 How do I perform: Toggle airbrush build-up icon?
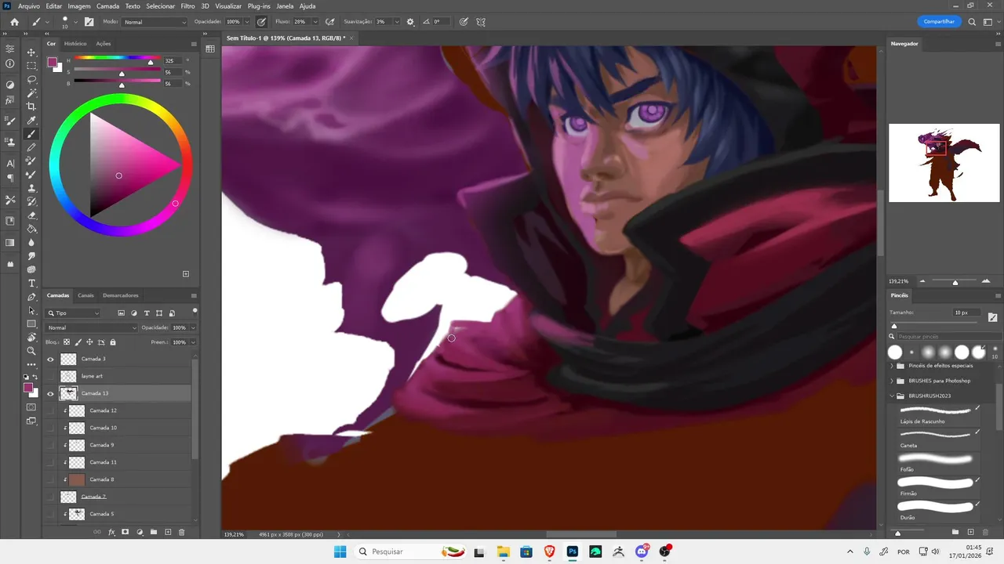pos(330,22)
